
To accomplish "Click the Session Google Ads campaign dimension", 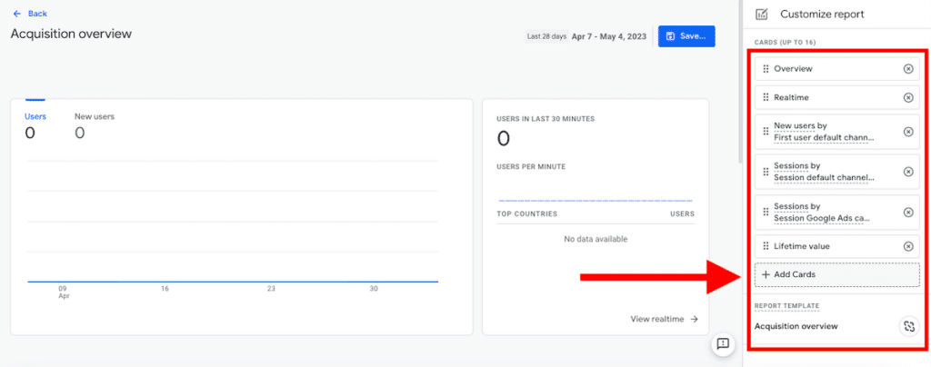I will pos(821,218).
